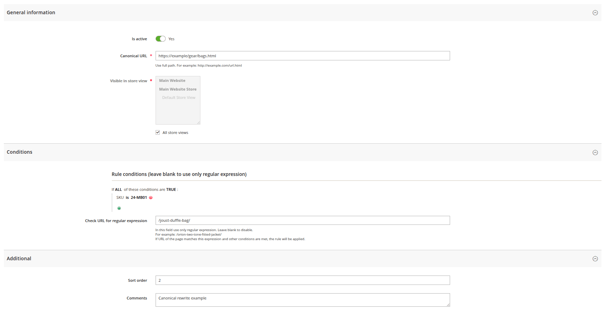The image size is (606, 313).
Task: Click the collapse icon for the Additional section
Action: coord(595,259)
